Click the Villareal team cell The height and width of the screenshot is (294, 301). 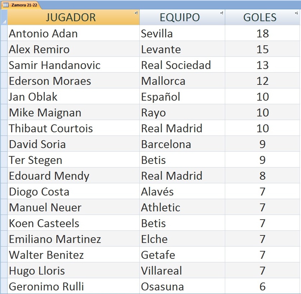pyautogui.click(x=182, y=270)
